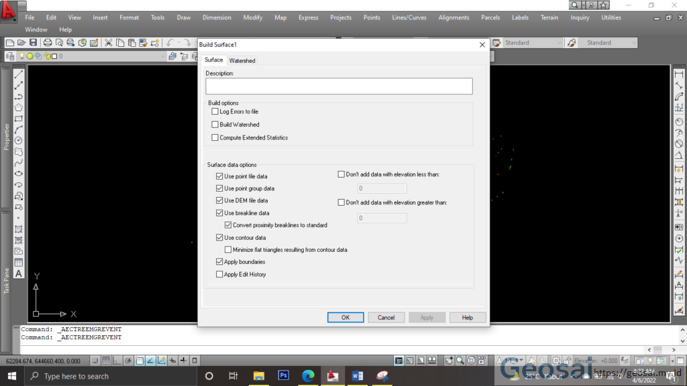Click OK to build the surface
This screenshot has width=687, height=386.
point(346,317)
